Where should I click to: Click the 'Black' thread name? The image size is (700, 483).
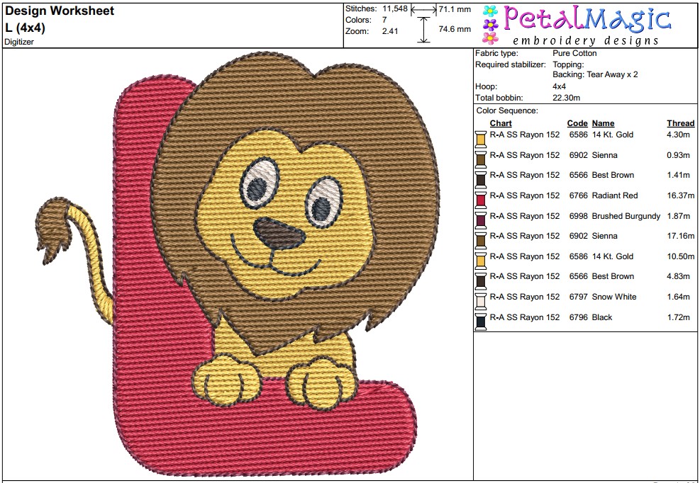[x=602, y=317]
